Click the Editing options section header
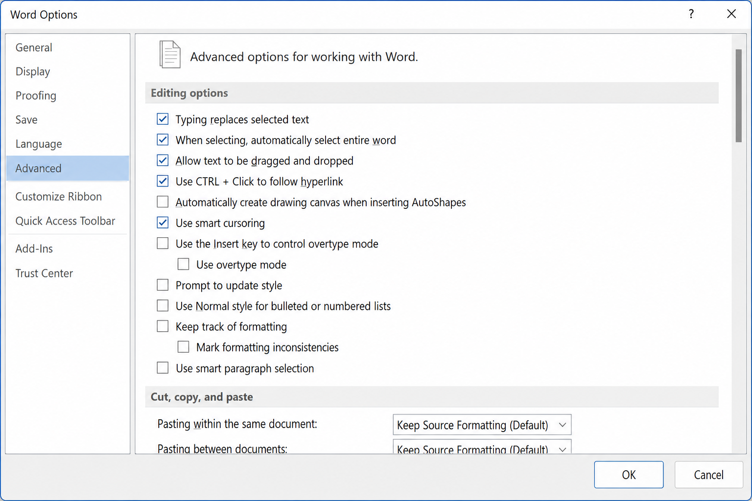 click(x=432, y=93)
